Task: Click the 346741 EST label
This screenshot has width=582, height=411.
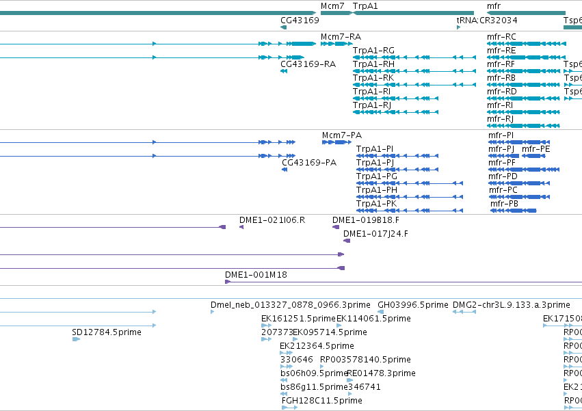Action: coord(364,388)
